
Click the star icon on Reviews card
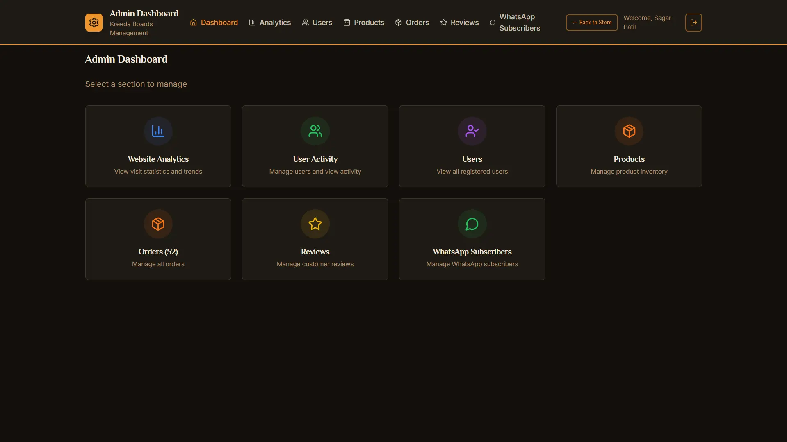point(315,224)
